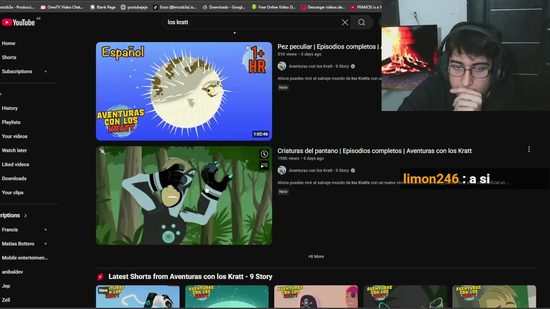The width and height of the screenshot is (550, 309).
Task: Click the New badge under Criaturas del pantano
Action: pos(283,192)
